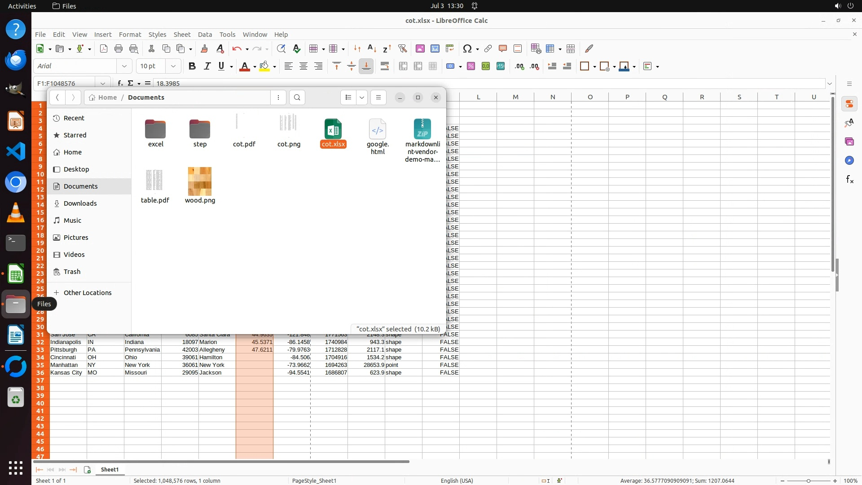
Task: Toggle Bold formatting
Action: pos(192,66)
